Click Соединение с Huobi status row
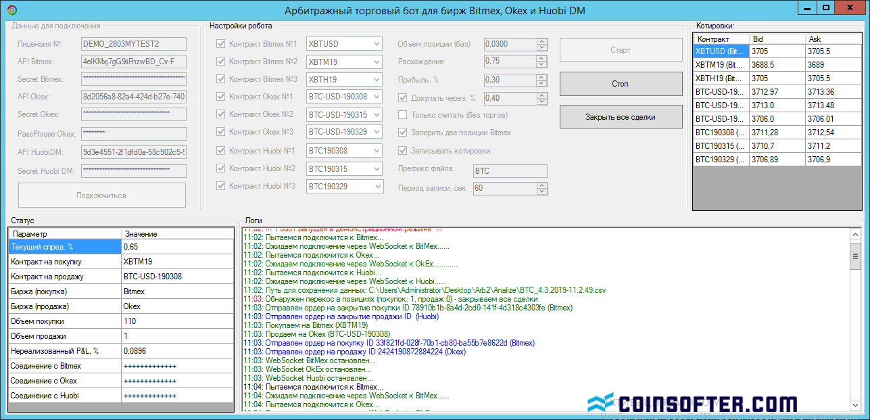870x420 pixels. pyautogui.click(x=121, y=396)
